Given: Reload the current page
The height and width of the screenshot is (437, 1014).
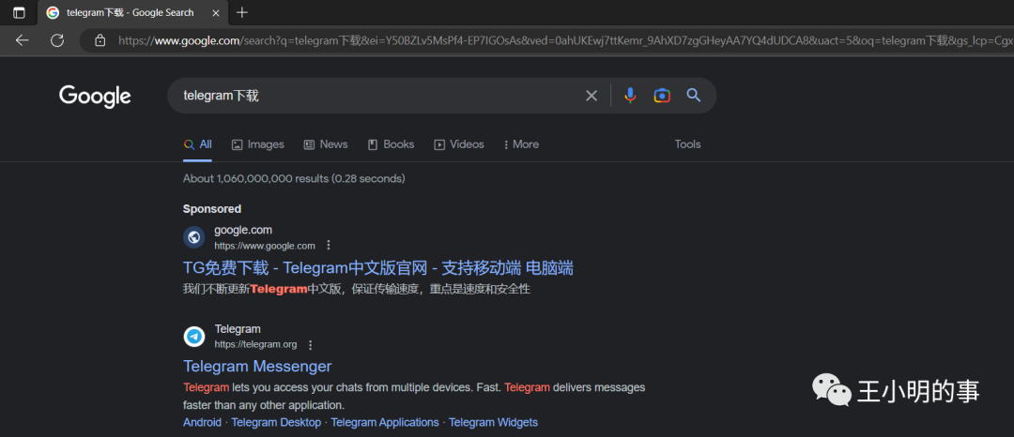Looking at the screenshot, I should pos(57,40).
